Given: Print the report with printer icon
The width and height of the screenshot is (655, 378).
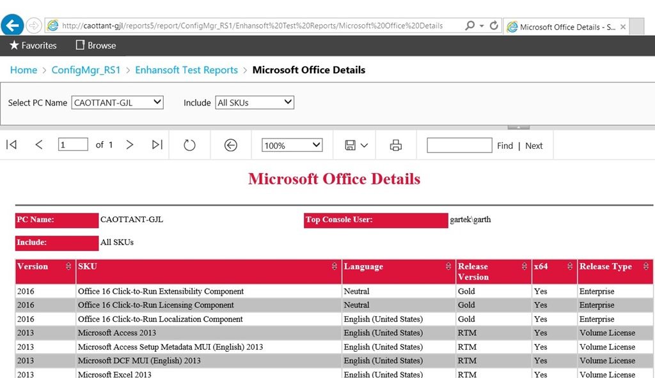Looking at the screenshot, I should (x=395, y=145).
